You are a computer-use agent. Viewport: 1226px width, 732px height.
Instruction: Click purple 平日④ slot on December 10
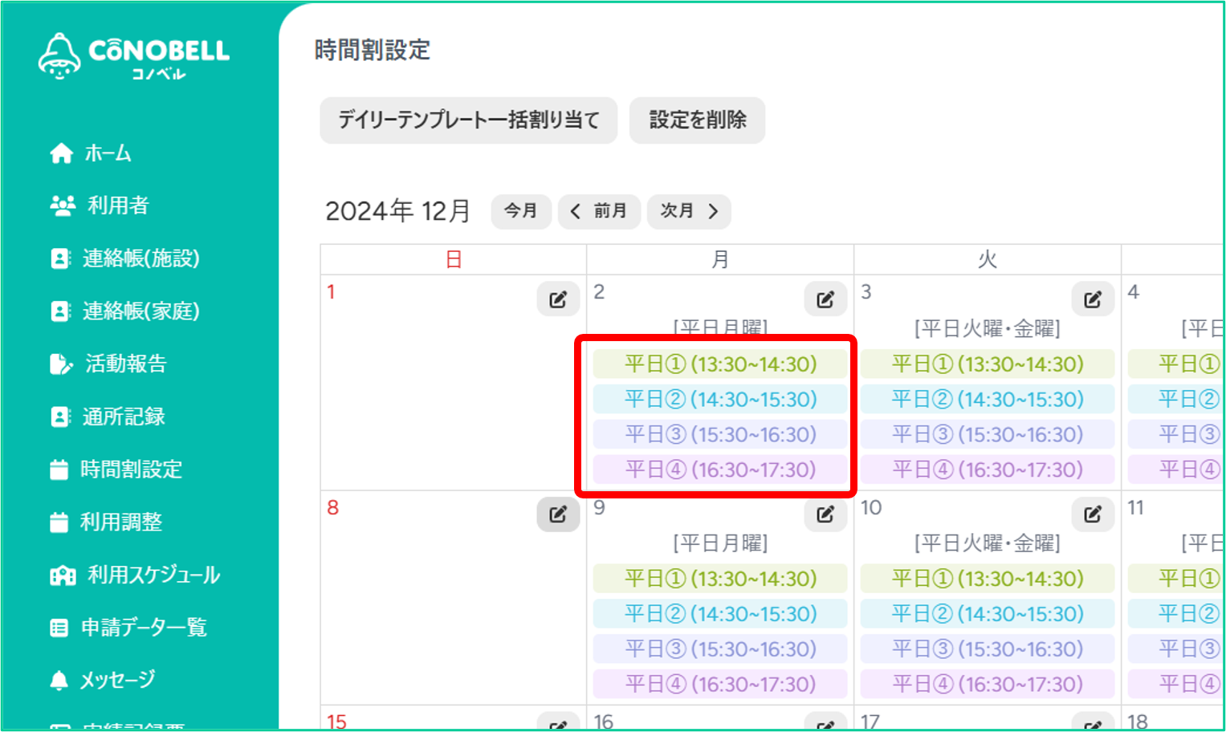(987, 684)
